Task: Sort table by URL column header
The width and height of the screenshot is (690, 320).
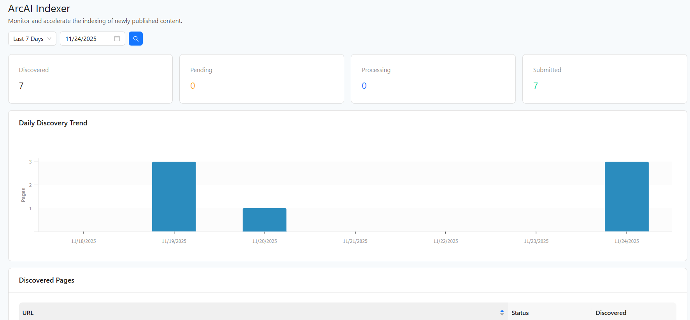Action: pyautogui.click(x=28, y=313)
